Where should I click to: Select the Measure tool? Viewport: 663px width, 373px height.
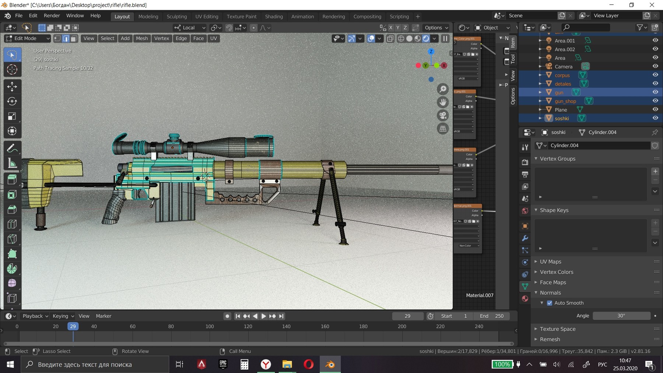[12, 163]
